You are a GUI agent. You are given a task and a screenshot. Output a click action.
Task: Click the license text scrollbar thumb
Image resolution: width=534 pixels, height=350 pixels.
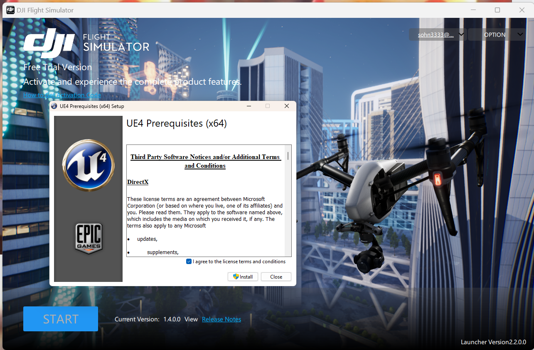click(x=288, y=156)
